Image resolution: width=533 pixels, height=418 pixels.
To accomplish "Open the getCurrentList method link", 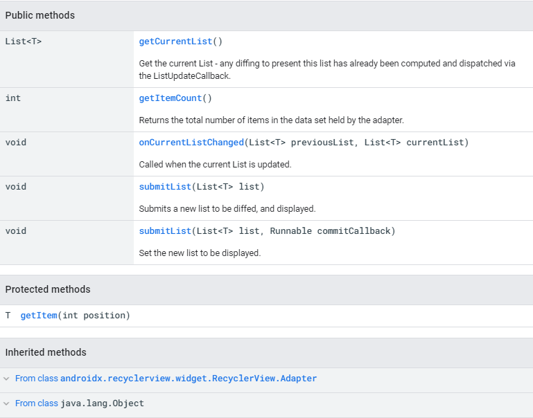I will pyautogui.click(x=171, y=42).
